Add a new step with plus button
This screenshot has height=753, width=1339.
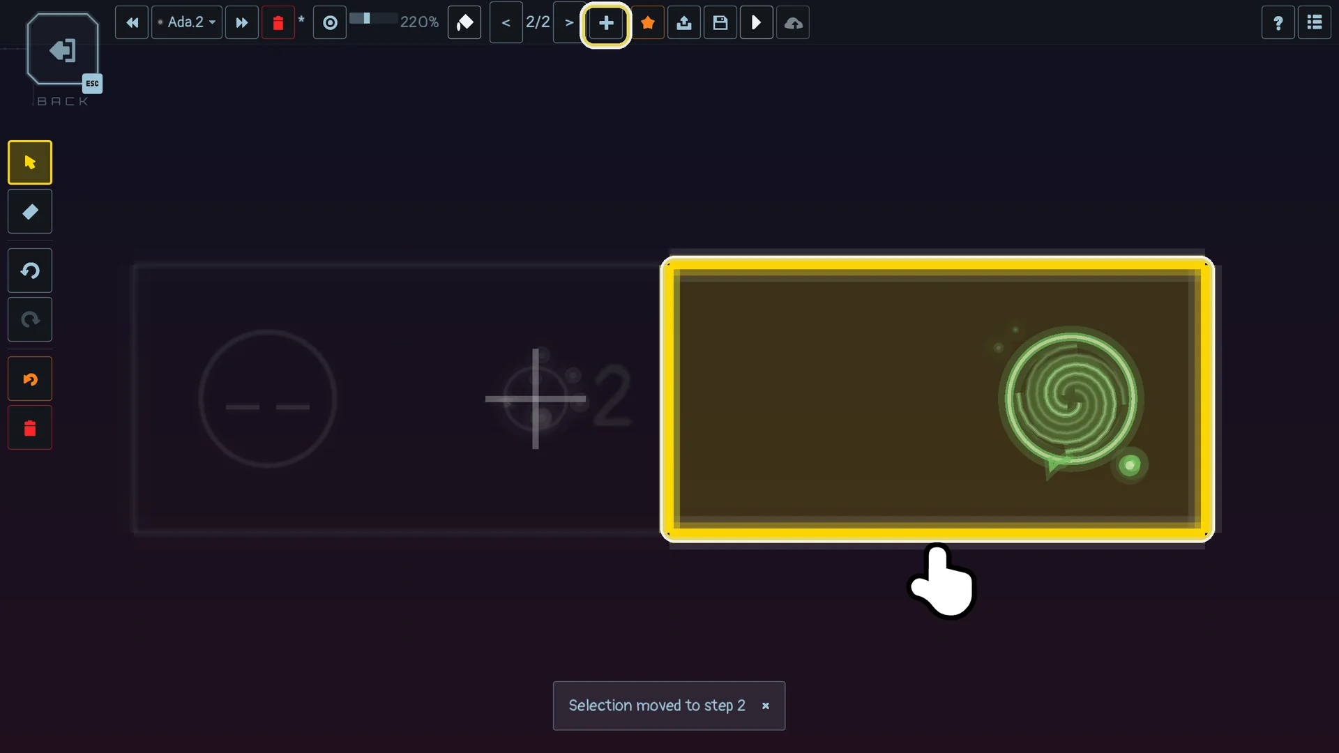(606, 23)
